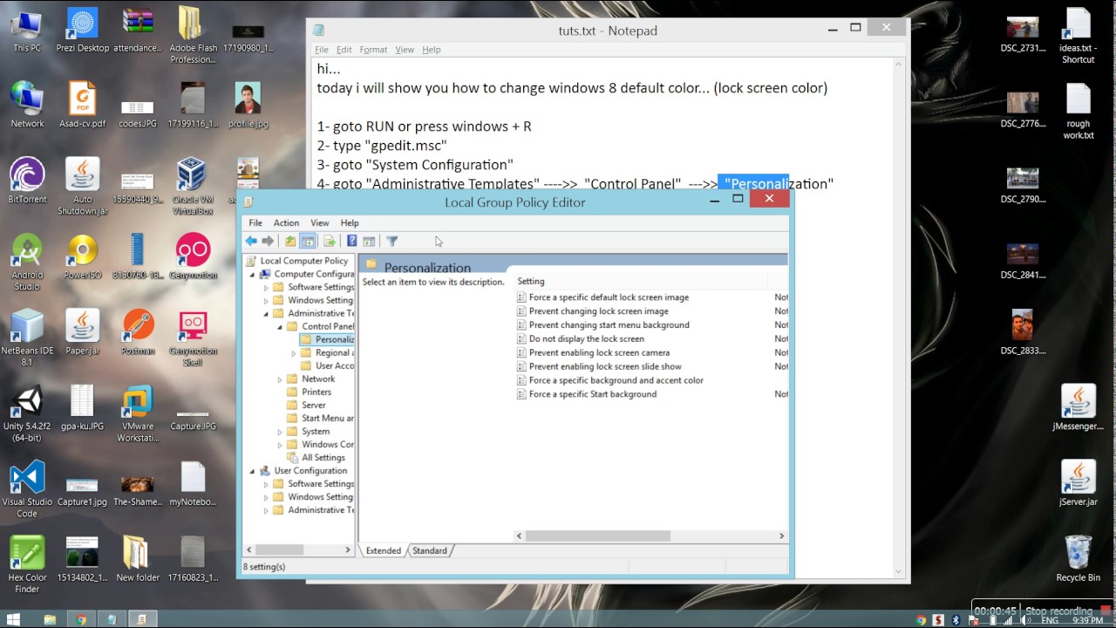Select the Adobe Flash Professional desktop icon
This screenshot has width=1116, height=628.
(193, 37)
